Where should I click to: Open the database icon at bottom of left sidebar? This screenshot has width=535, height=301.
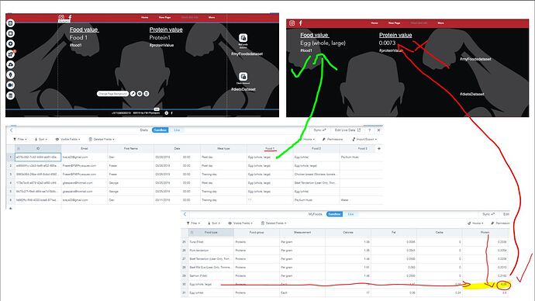[11, 95]
